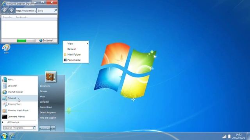
Task: Click the Internet Explorer back arrow
Action: (4, 10)
